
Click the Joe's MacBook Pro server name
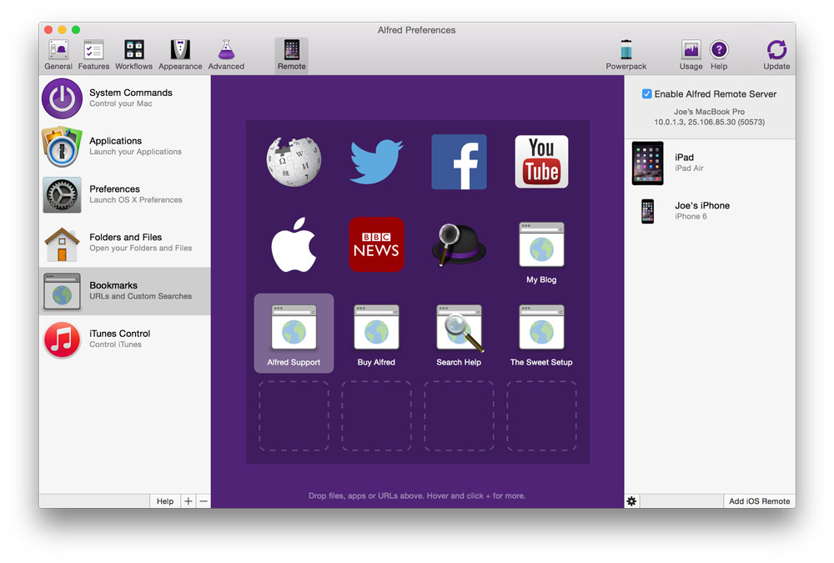(709, 112)
